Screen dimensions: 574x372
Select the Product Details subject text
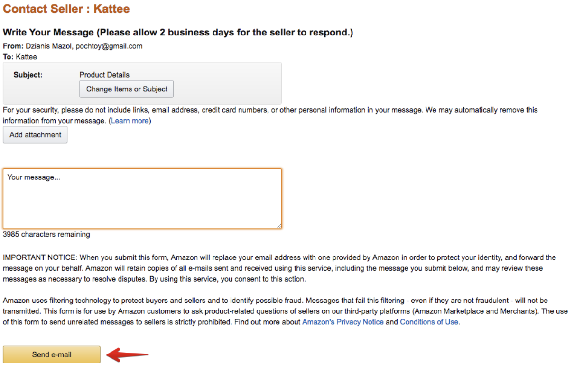(104, 75)
